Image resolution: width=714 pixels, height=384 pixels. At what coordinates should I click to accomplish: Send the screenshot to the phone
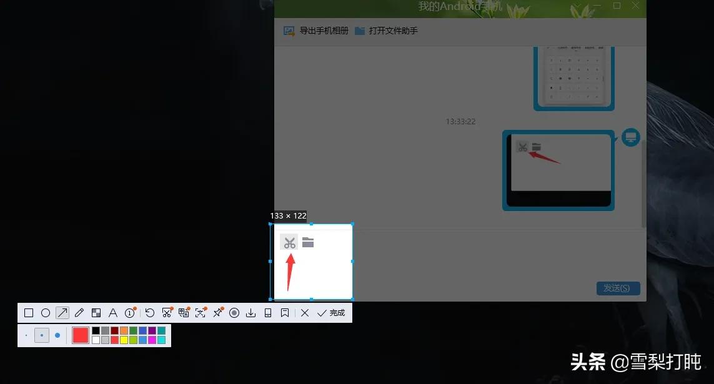point(268,313)
